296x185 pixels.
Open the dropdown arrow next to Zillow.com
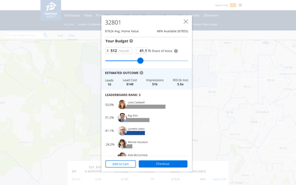(x=240, y=15)
